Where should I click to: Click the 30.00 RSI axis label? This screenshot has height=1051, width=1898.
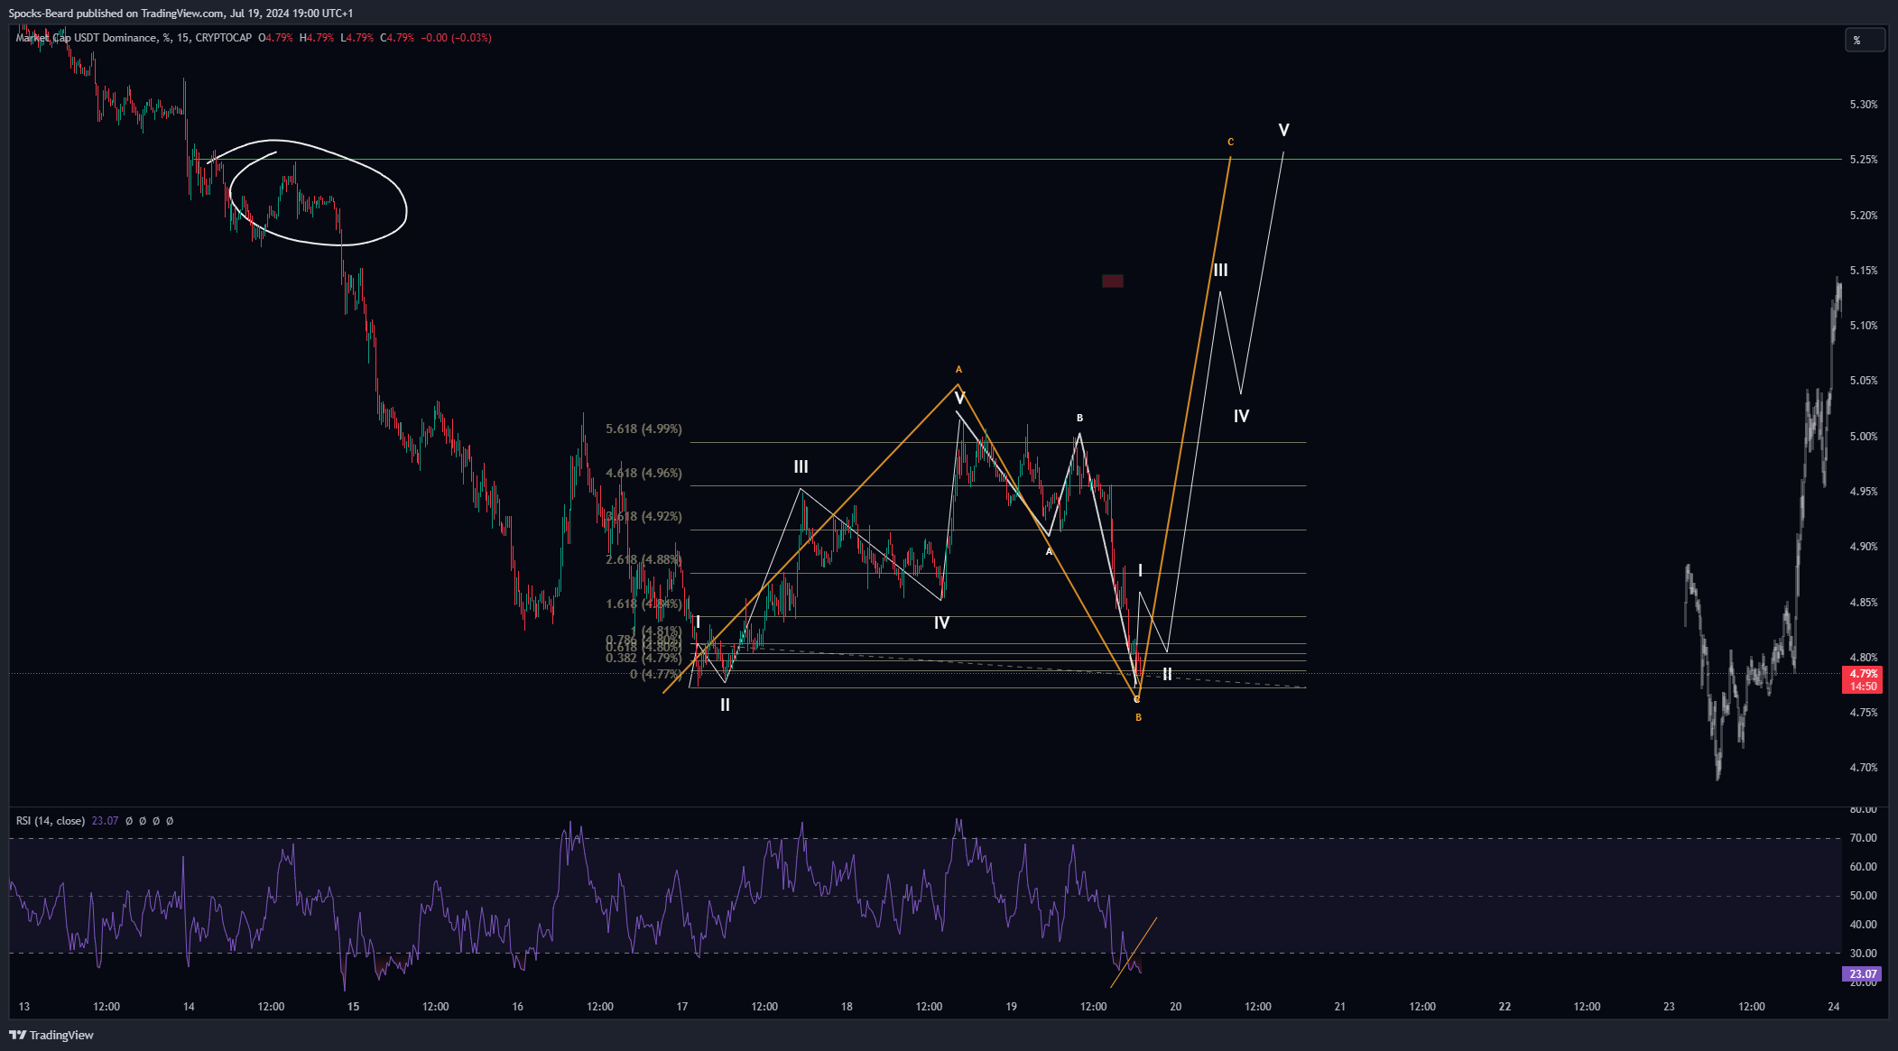[x=1863, y=954]
